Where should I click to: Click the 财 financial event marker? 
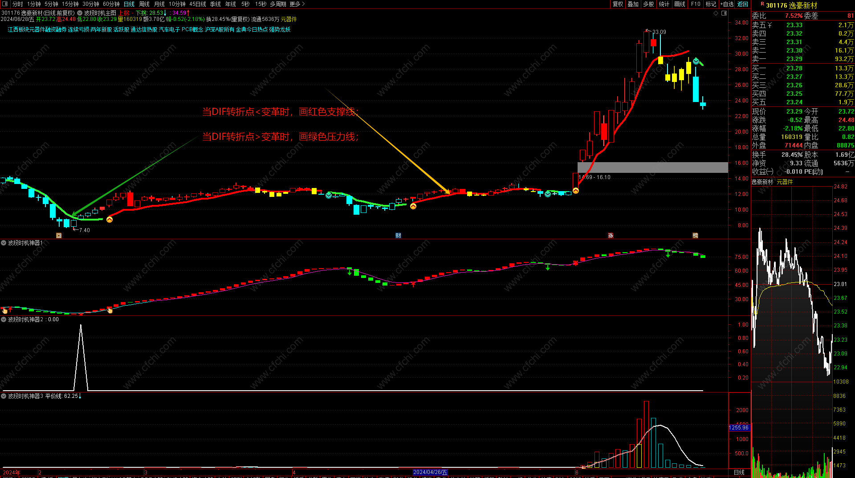[x=398, y=236]
